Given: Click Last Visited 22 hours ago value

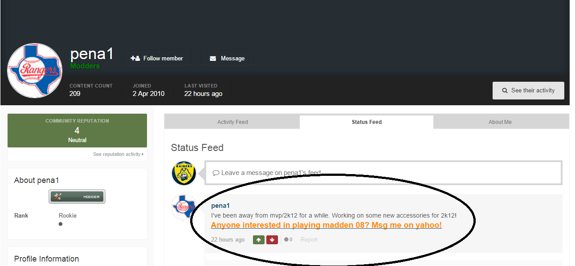Looking at the screenshot, I should point(203,94).
